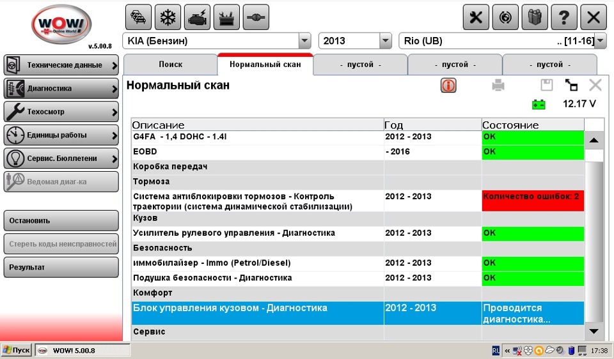This screenshot has width=614, height=359.
Task: Click the red Количество ошибок: 2 cell
Action: click(x=533, y=201)
